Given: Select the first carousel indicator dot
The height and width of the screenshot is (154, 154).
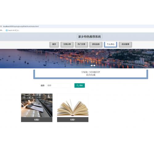Looking at the screenshot, I should [x=92, y=66].
